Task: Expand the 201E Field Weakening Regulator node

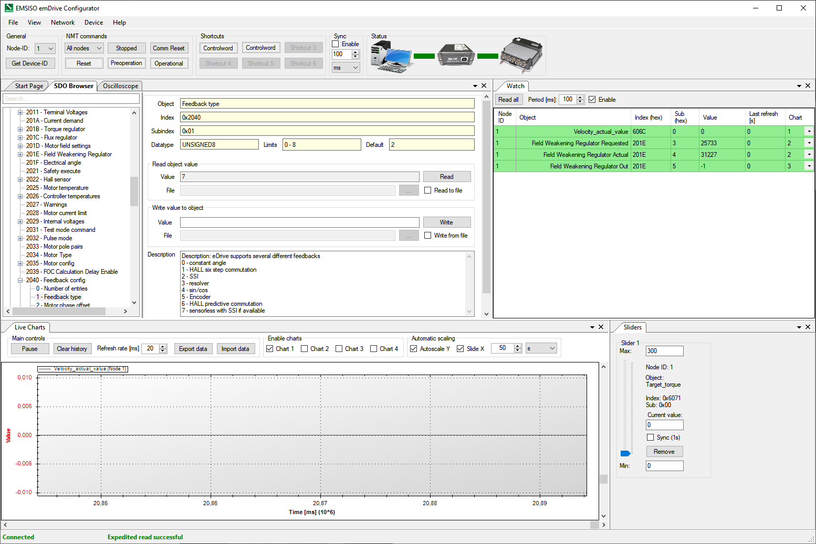Action: (19, 154)
